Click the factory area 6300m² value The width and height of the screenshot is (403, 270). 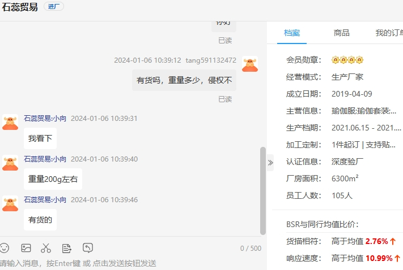pyautogui.click(x=345, y=178)
